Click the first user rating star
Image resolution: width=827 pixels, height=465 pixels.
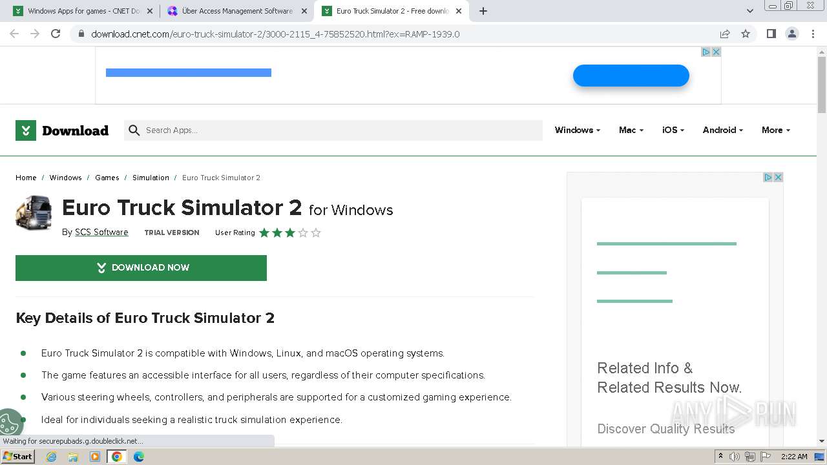point(264,232)
